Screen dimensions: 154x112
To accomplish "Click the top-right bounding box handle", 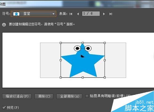I will 105,43.
